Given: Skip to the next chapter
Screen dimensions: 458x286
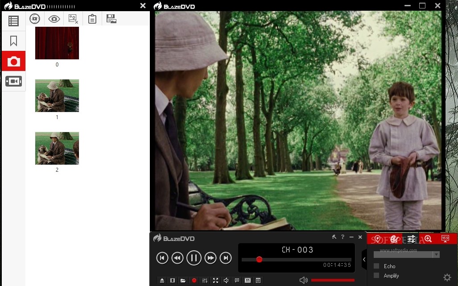Looking at the screenshot, I should point(226,258).
